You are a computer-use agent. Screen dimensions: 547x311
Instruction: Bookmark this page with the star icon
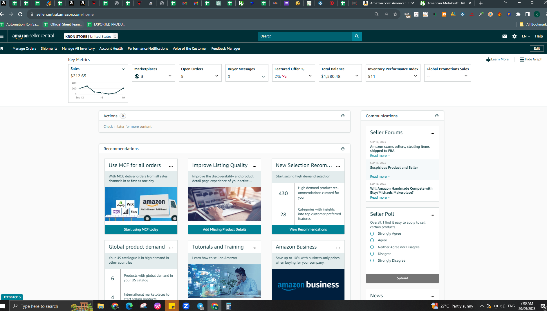[x=395, y=14]
